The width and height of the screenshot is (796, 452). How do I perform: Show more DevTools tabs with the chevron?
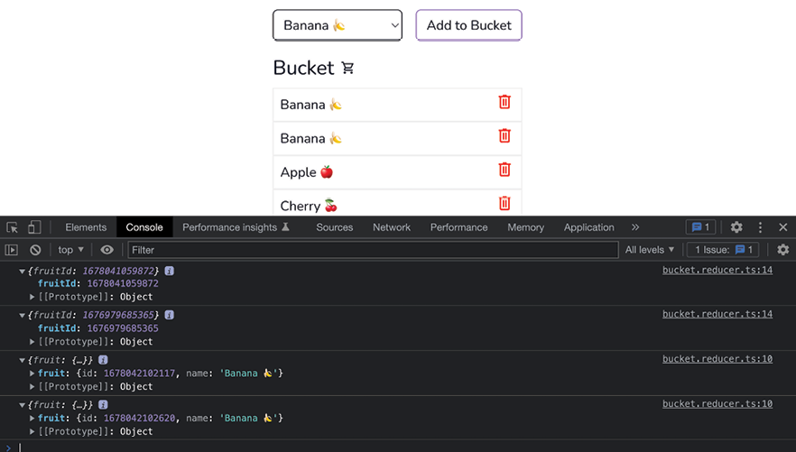[635, 227]
